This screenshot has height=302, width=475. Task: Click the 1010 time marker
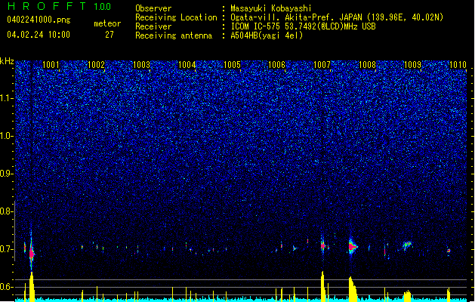[458, 65]
